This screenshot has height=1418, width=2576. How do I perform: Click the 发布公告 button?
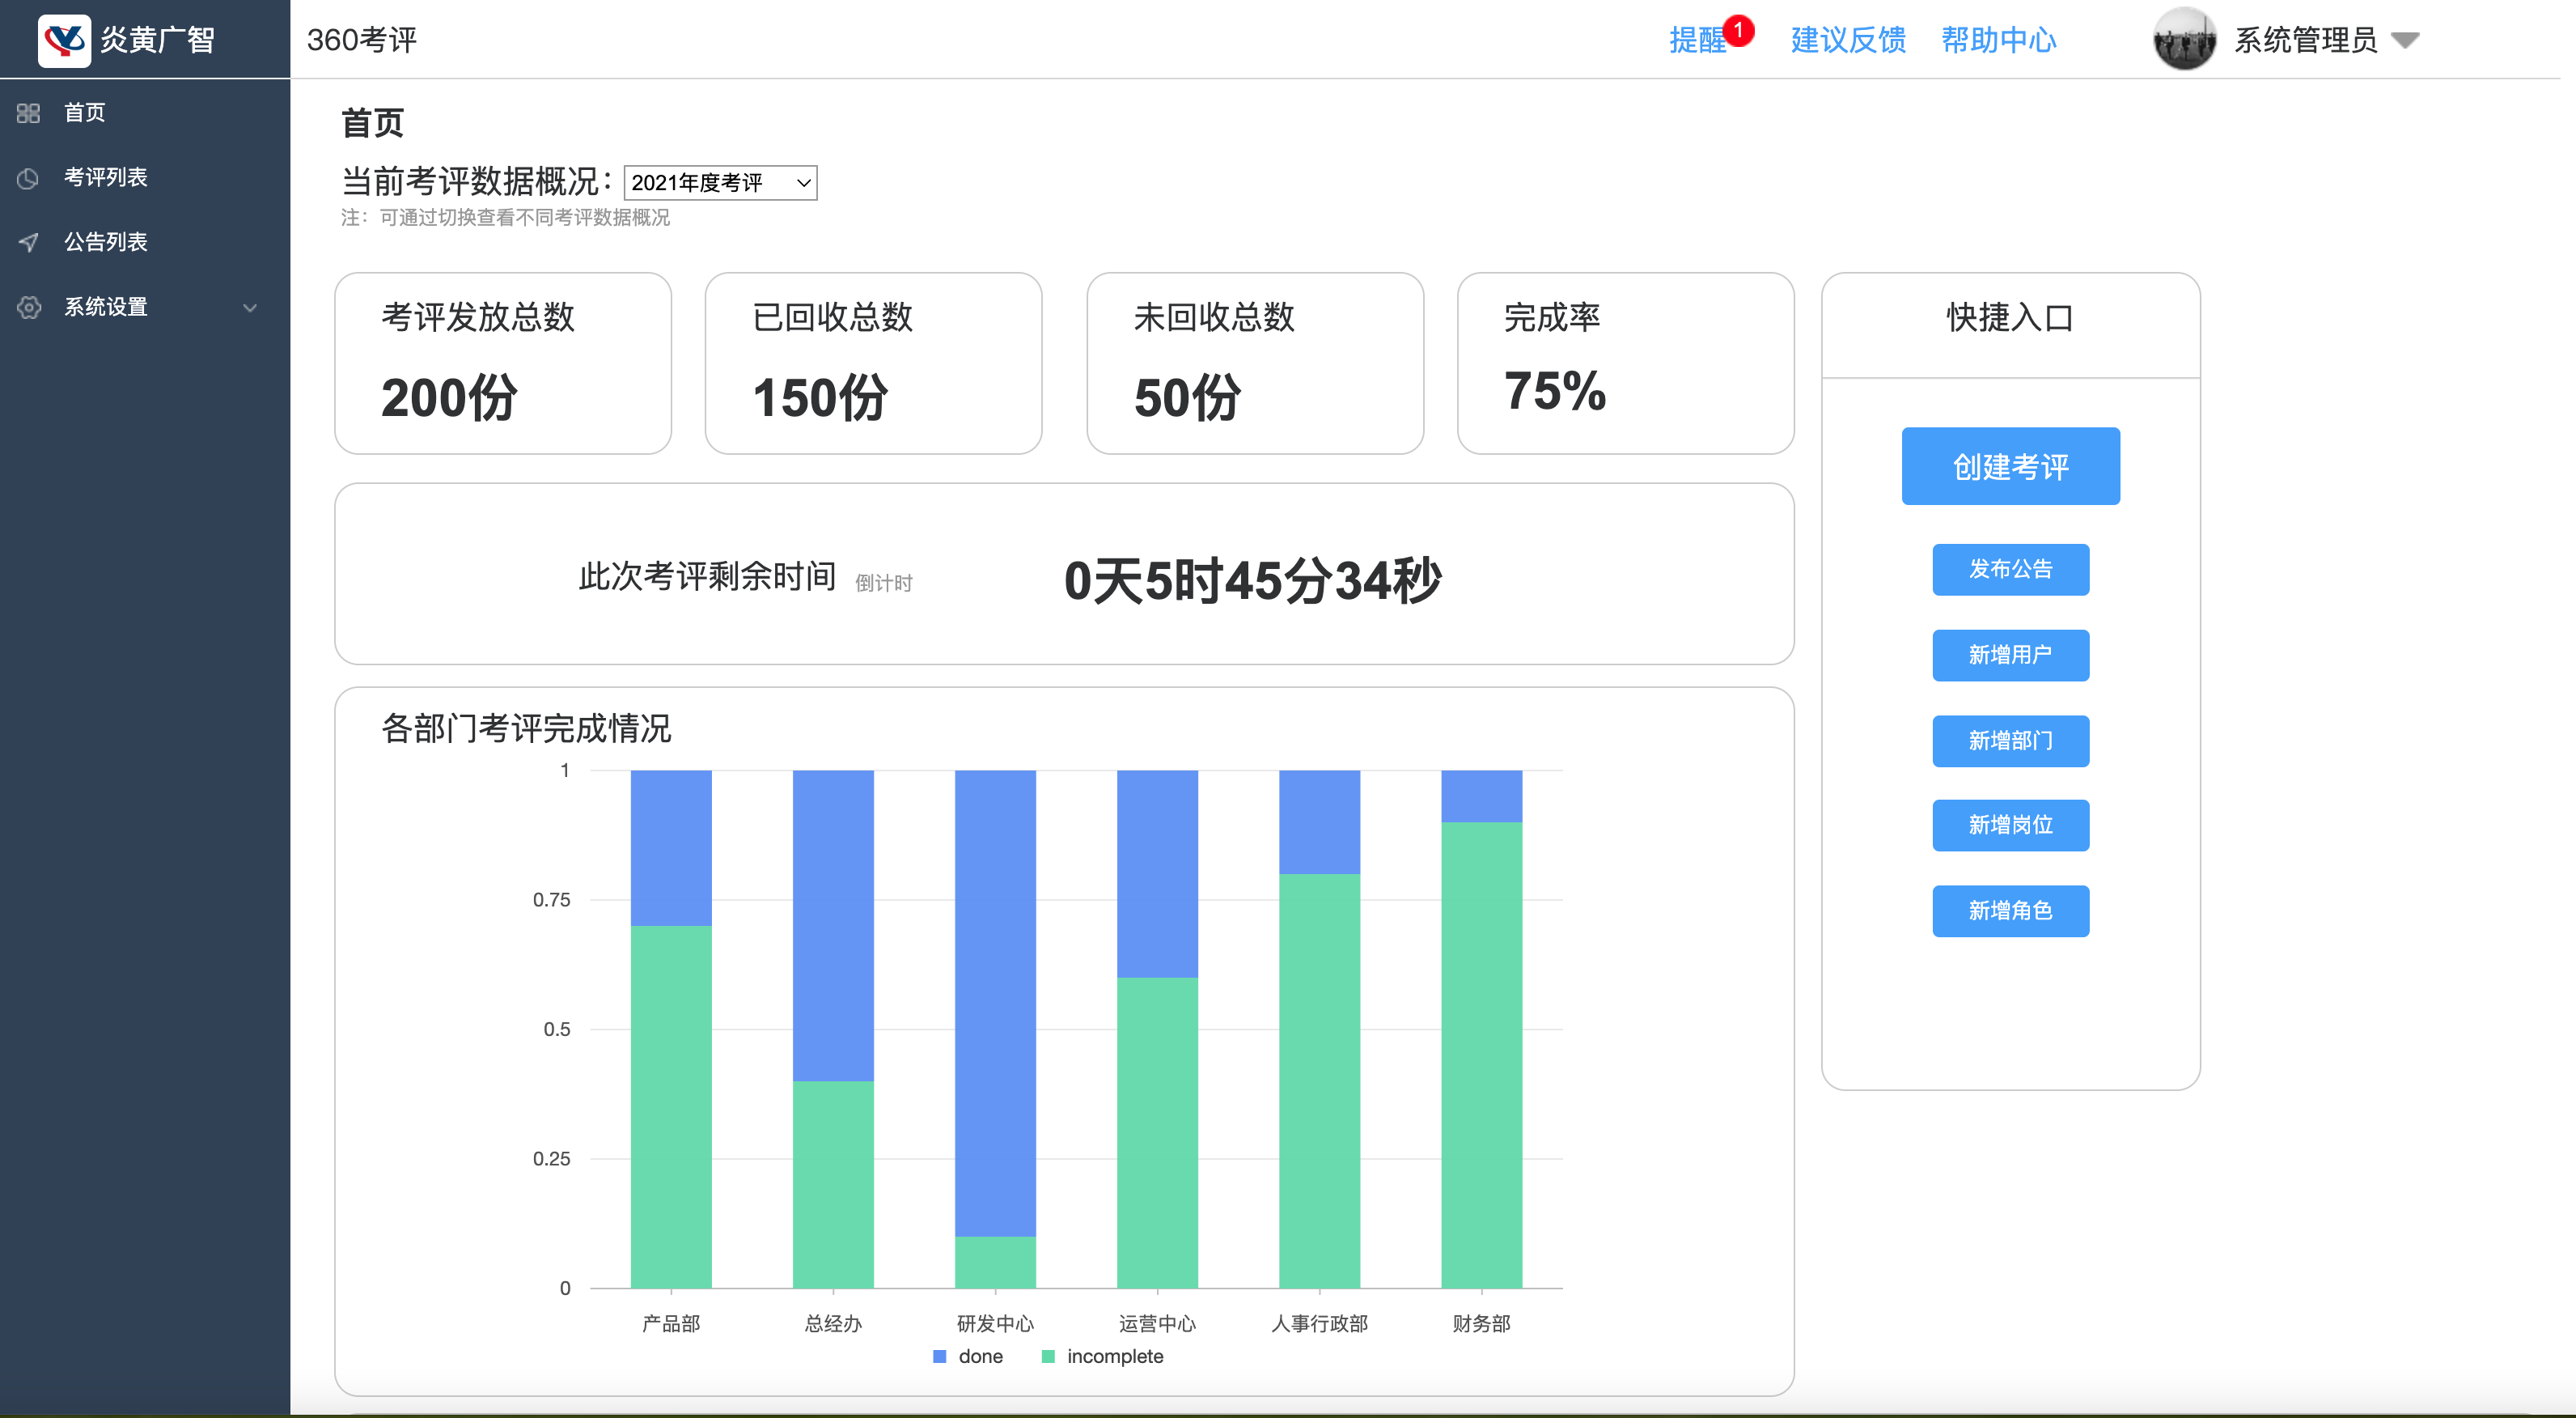pyautogui.click(x=2010, y=570)
